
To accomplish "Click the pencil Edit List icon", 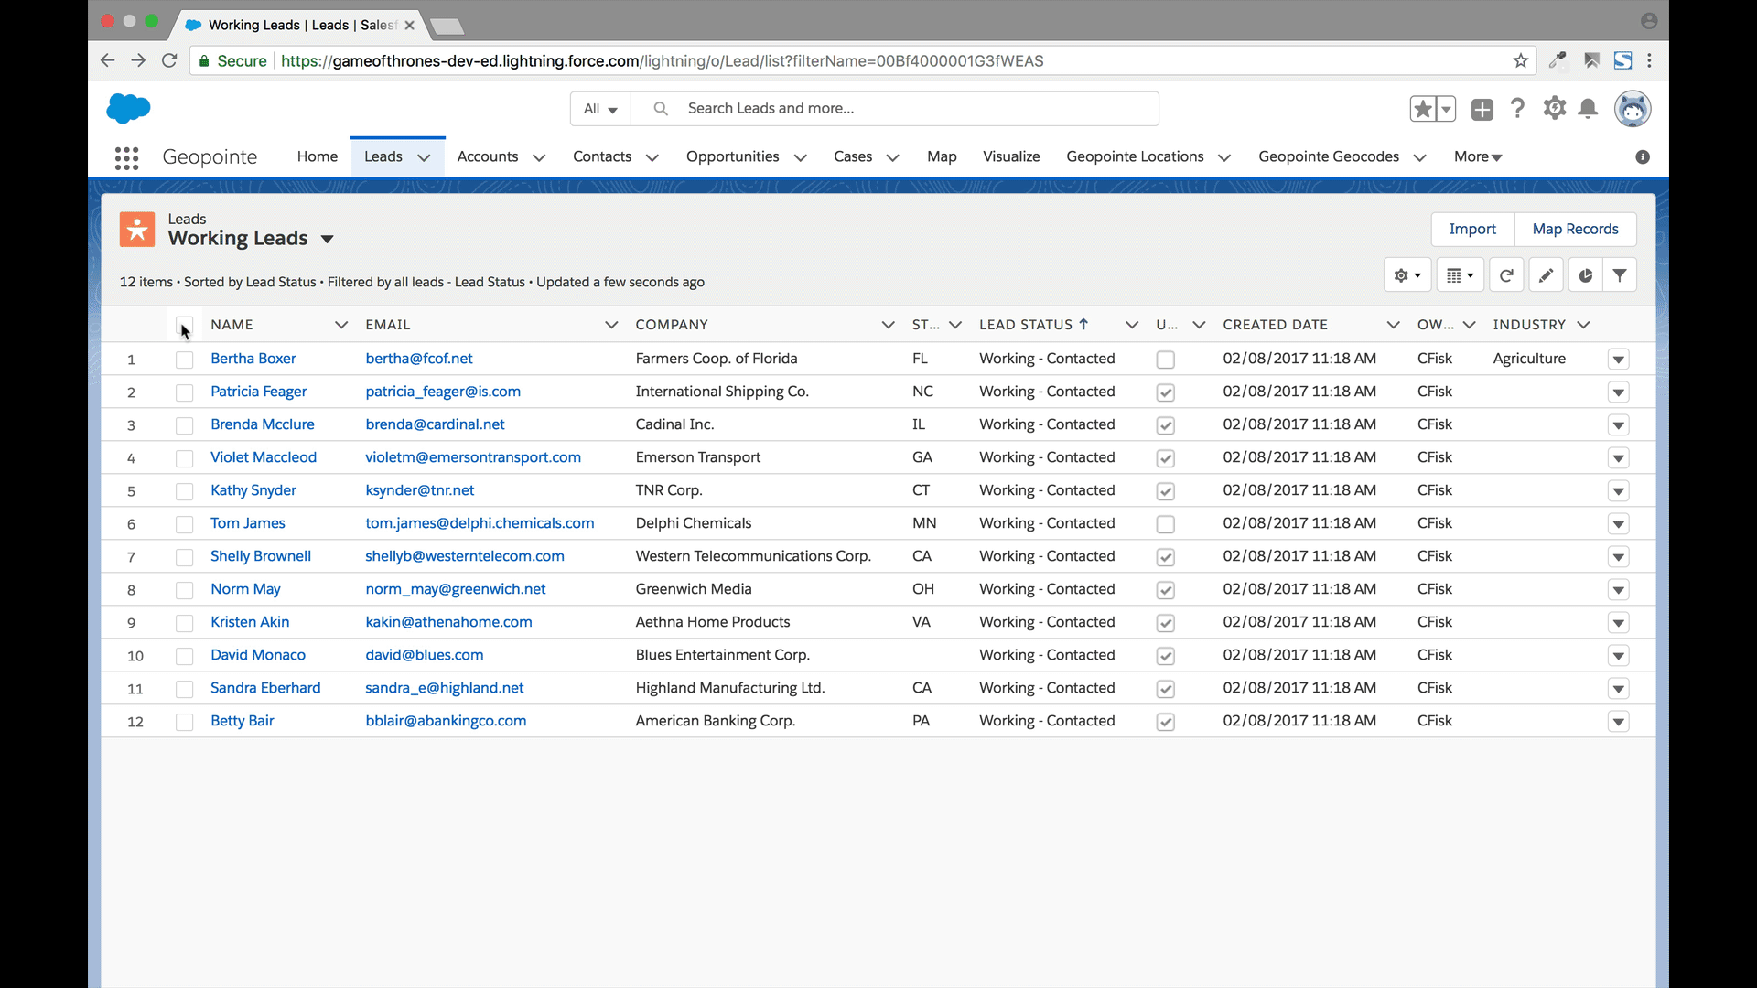I will click(x=1546, y=275).
